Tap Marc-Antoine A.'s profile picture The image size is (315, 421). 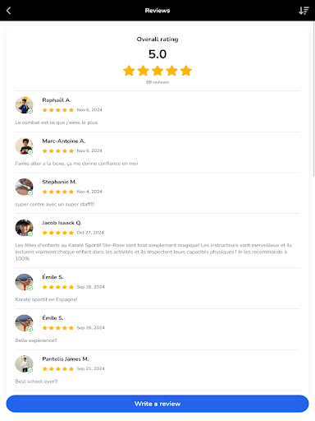point(24,146)
